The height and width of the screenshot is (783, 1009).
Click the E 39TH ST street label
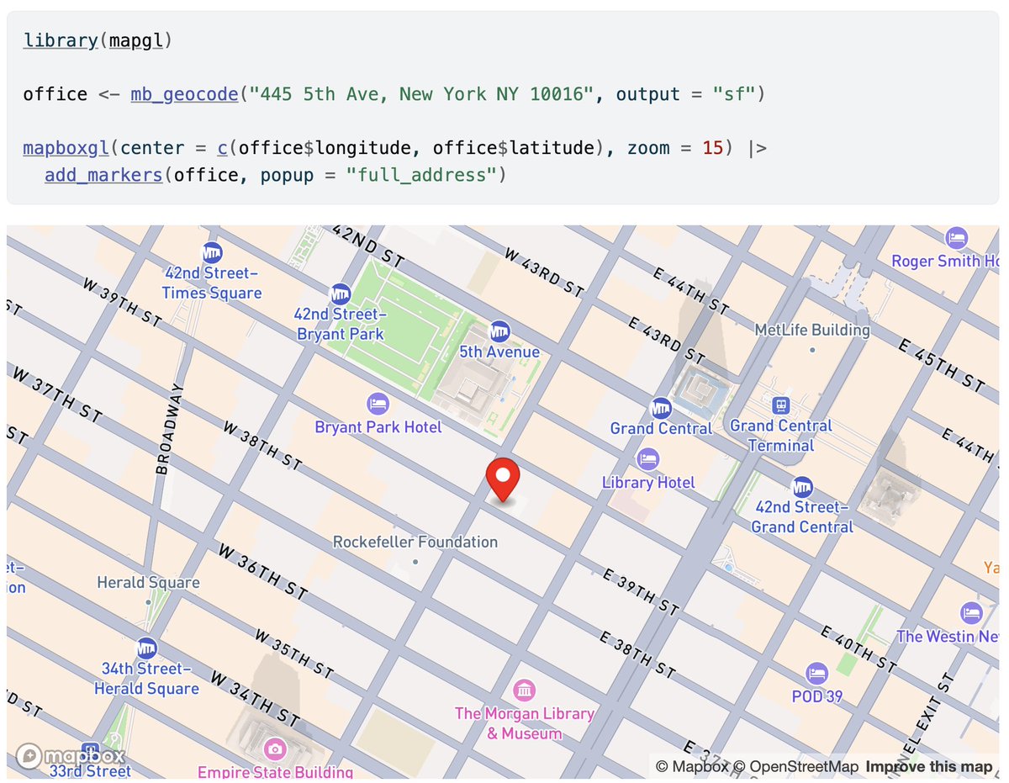[641, 591]
